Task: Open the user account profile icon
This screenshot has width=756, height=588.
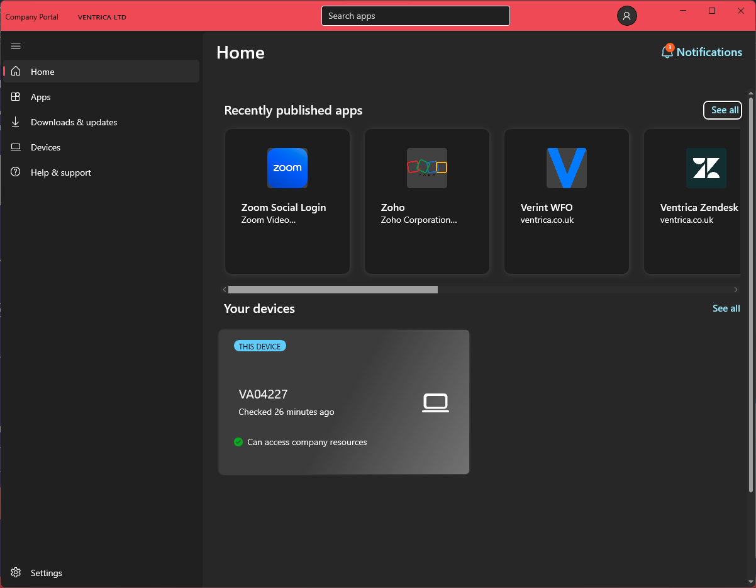Action: click(x=626, y=16)
